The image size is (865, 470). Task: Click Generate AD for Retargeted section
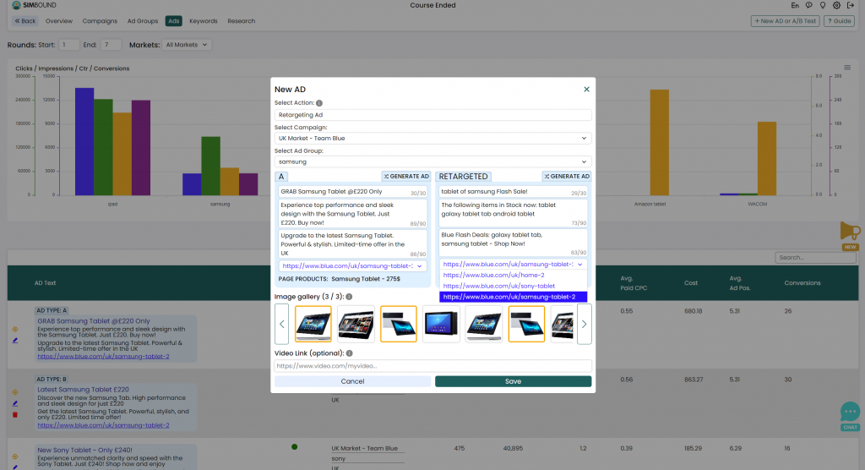point(567,177)
